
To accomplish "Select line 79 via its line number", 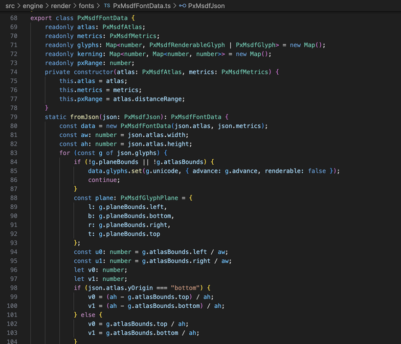I will pyautogui.click(x=13, y=117).
